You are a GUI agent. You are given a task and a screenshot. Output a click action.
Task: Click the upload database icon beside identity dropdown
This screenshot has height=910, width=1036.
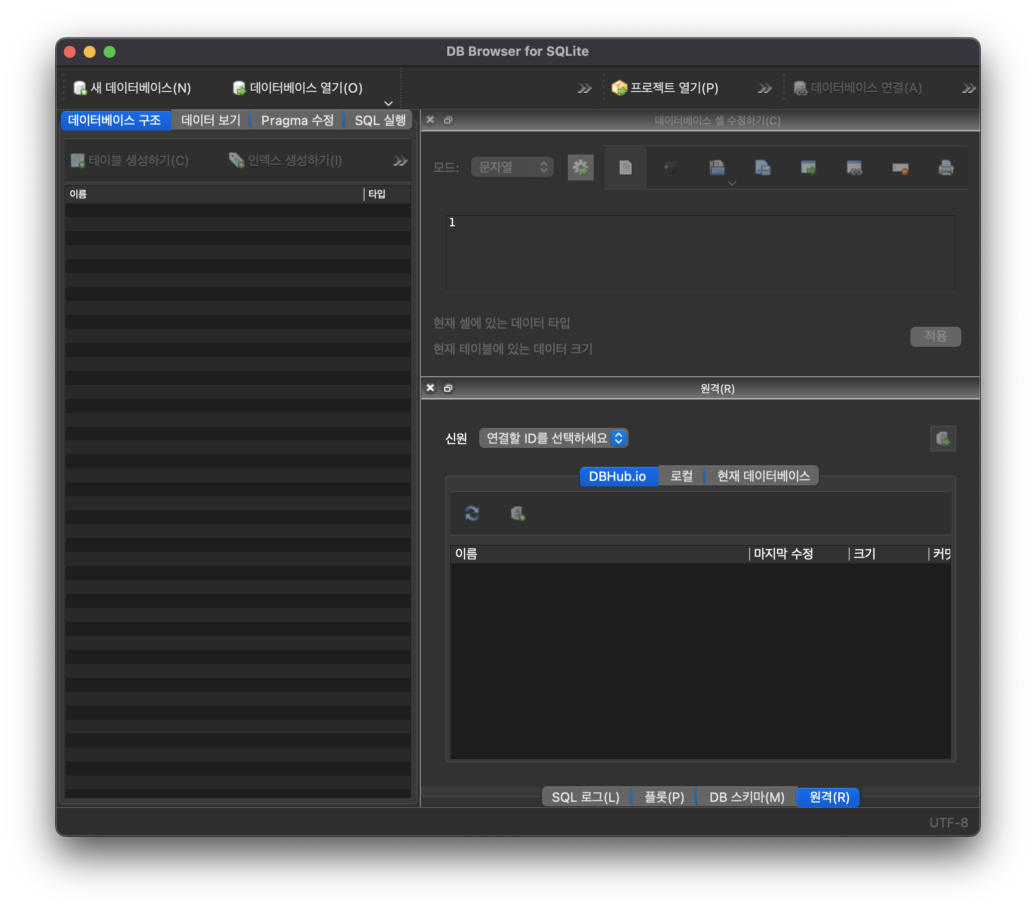tap(943, 439)
